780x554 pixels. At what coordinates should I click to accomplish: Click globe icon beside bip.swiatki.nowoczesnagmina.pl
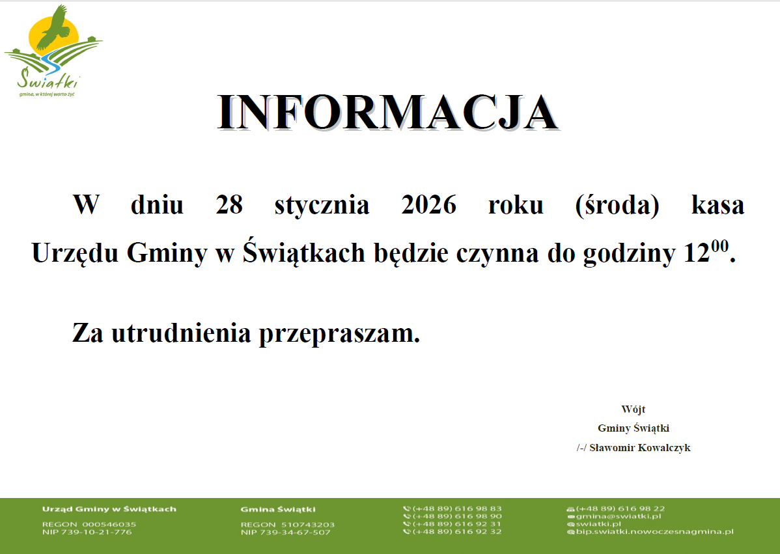pos(570,532)
